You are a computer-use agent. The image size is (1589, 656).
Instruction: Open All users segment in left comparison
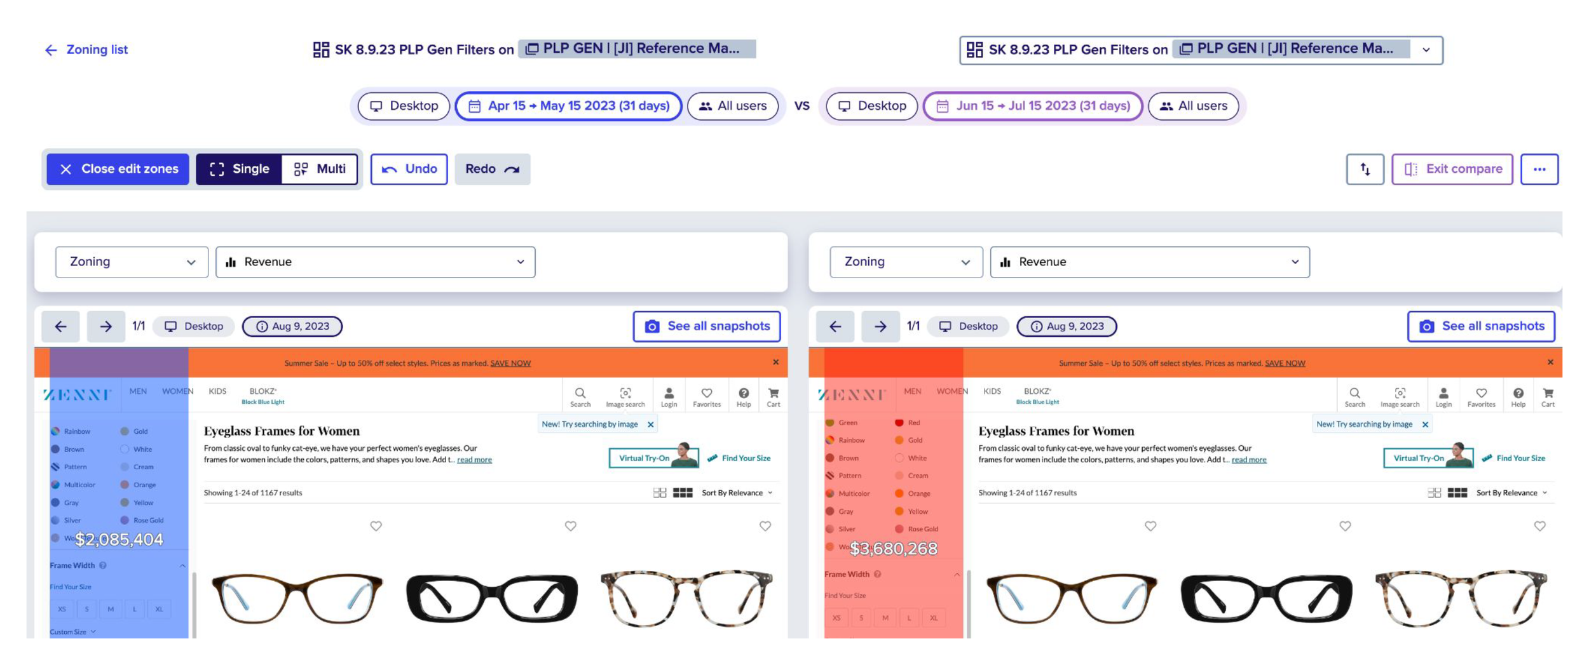733,106
